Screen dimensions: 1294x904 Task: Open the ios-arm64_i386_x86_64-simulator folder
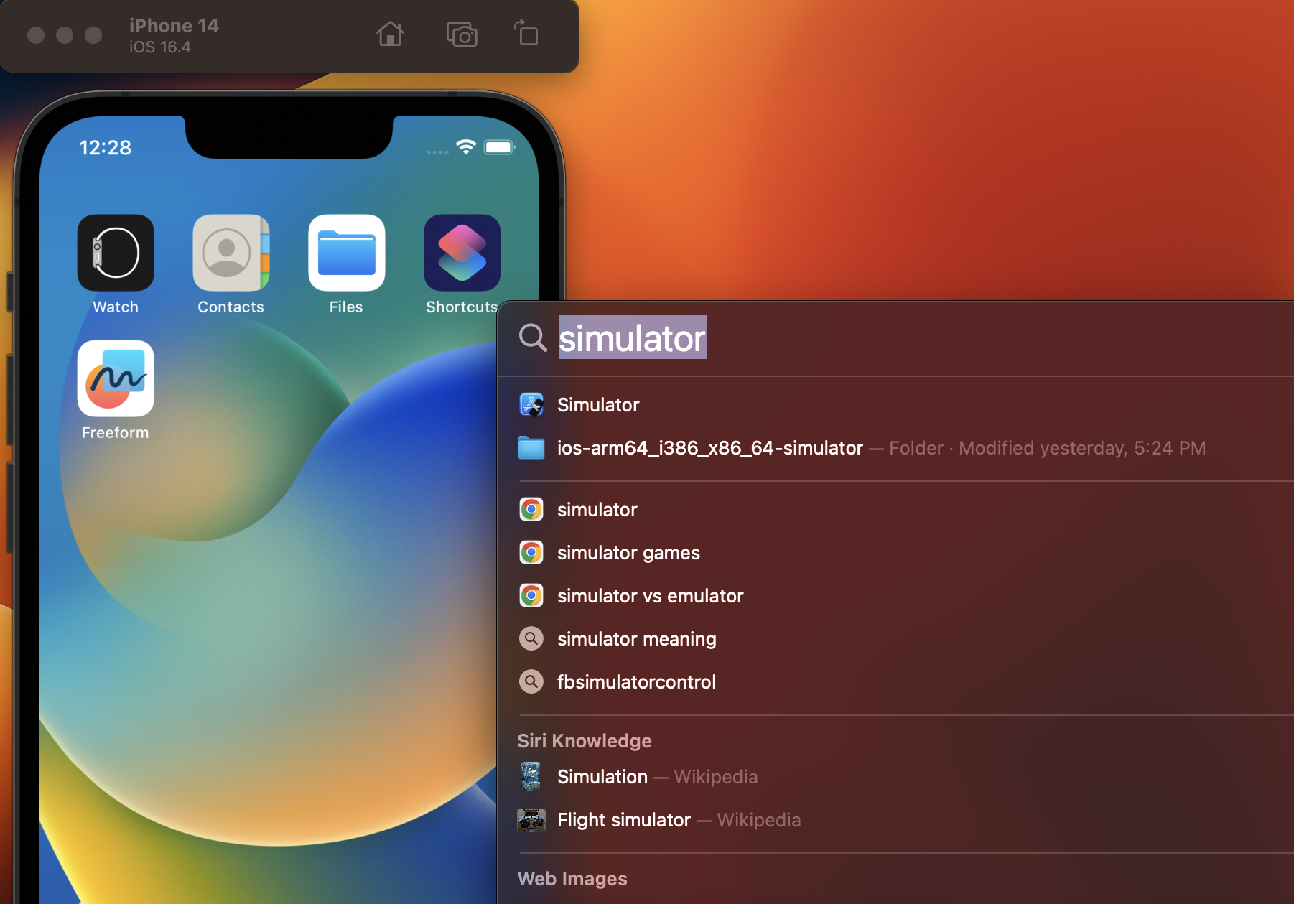click(x=709, y=447)
